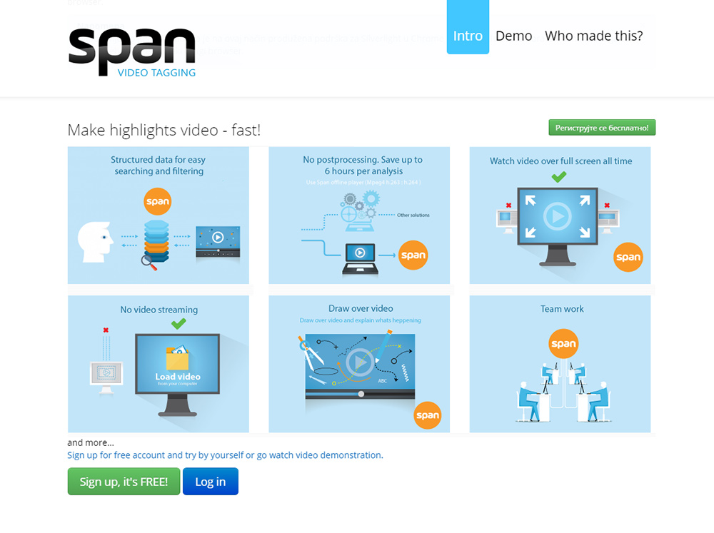Click the small grey monitor in the No video streaming tile
Screen dimensions: 714x533
(106, 377)
